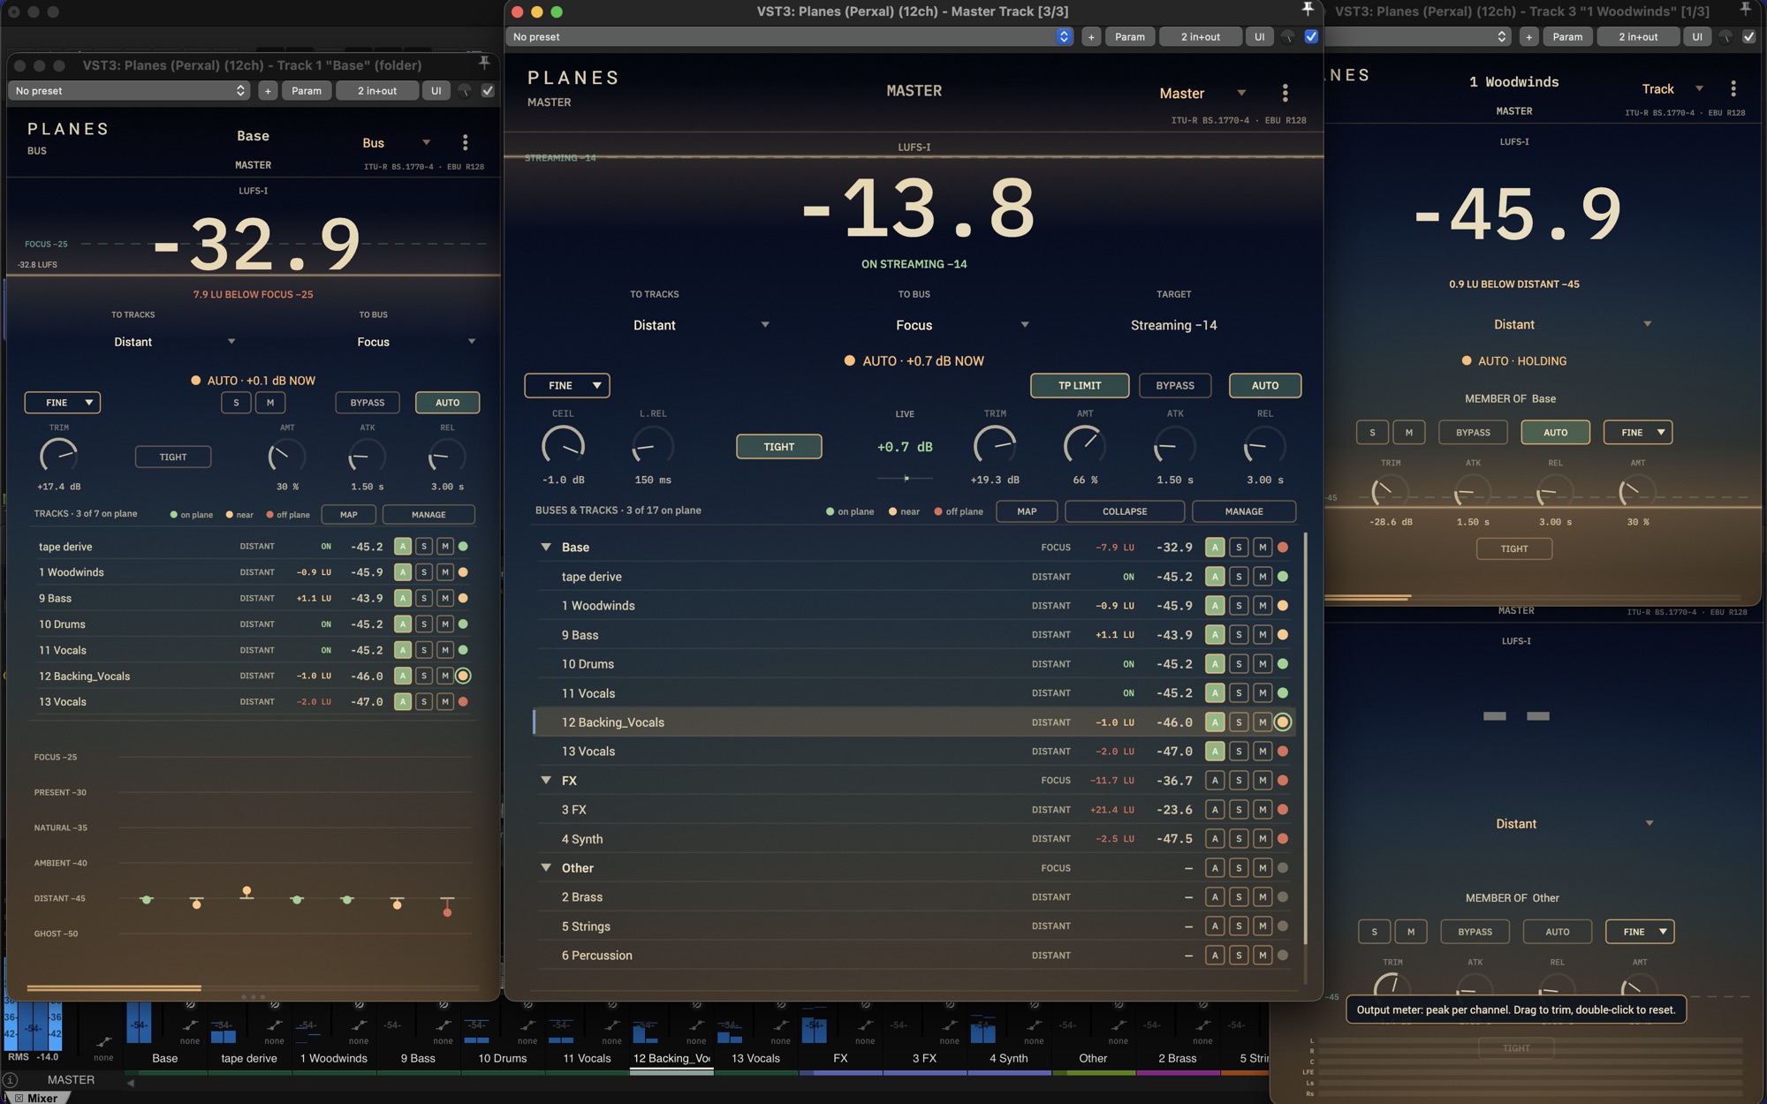
Task: Collapse the Other group in Master list
Action: pos(546,868)
